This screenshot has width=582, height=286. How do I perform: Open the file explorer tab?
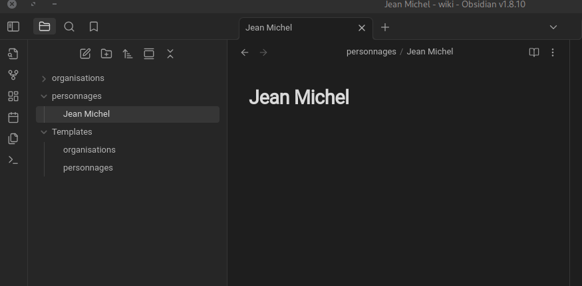tap(45, 27)
